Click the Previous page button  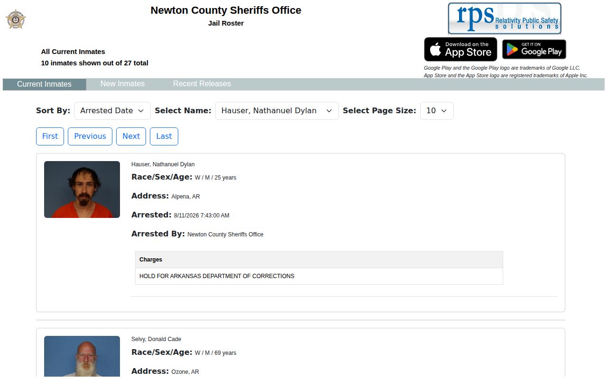(90, 136)
